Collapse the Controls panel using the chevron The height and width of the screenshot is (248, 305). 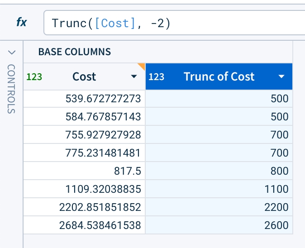(x=12, y=52)
